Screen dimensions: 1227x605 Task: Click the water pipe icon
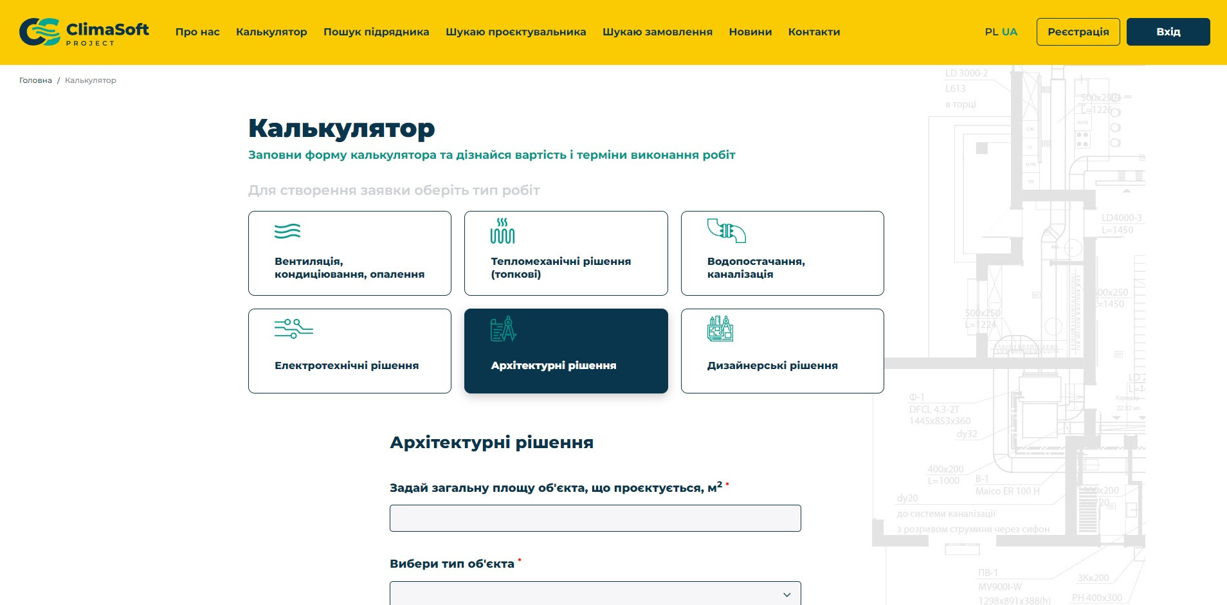[726, 231]
